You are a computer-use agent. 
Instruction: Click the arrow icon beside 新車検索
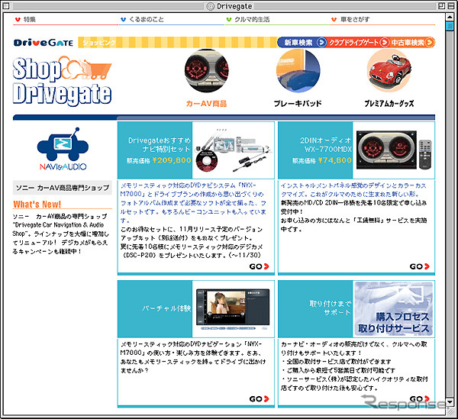pos(321,43)
